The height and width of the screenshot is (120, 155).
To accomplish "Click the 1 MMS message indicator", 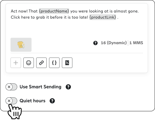I will click(136, 43).
